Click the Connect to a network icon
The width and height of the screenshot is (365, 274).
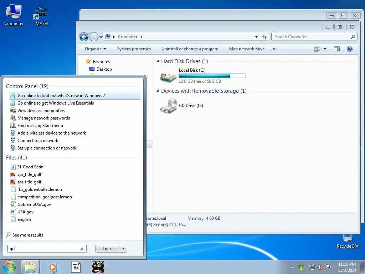[13, 141]
